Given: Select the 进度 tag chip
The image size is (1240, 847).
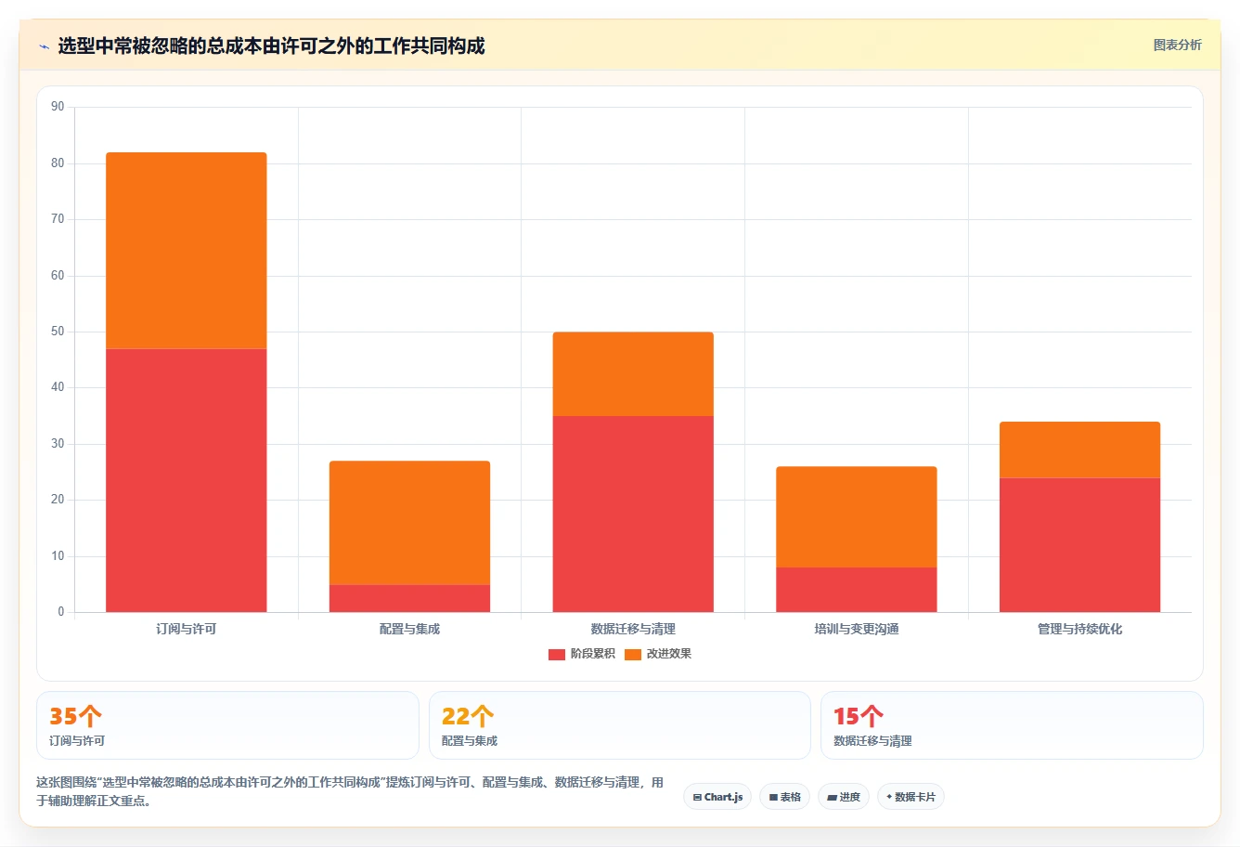Looking at the screenshot, I should 843,797.
